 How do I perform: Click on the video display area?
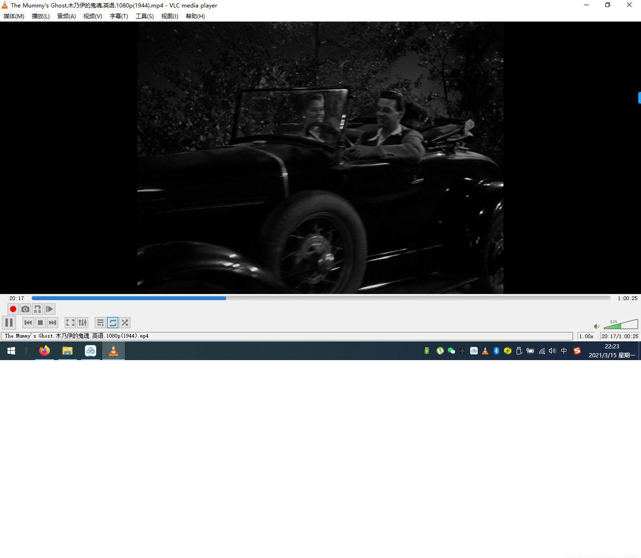tap(320, 158)
